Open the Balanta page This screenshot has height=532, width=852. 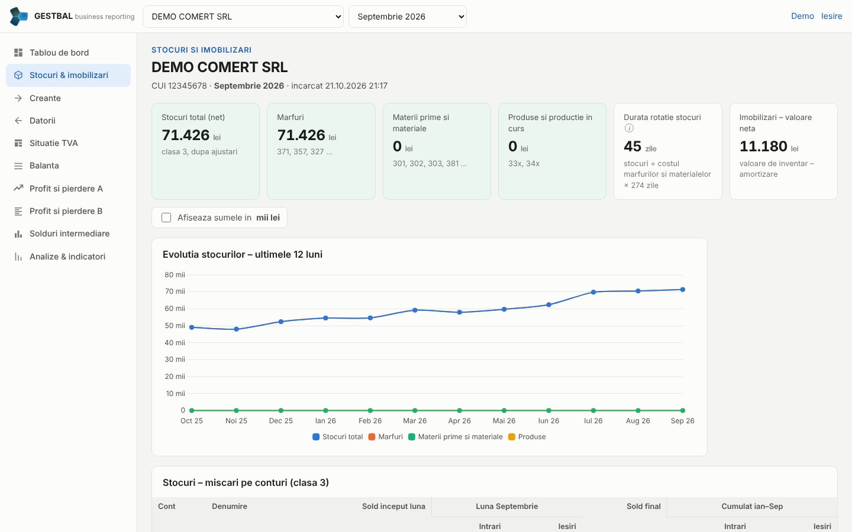coord(68,166)
